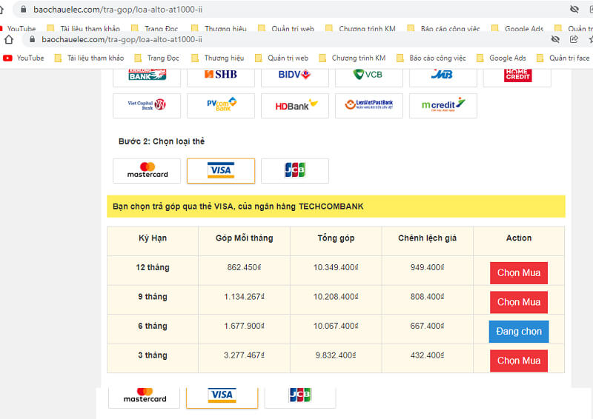Choose the Home Credit logo
This screenshot has width=593, height=419.
click(x=517, y=75)
